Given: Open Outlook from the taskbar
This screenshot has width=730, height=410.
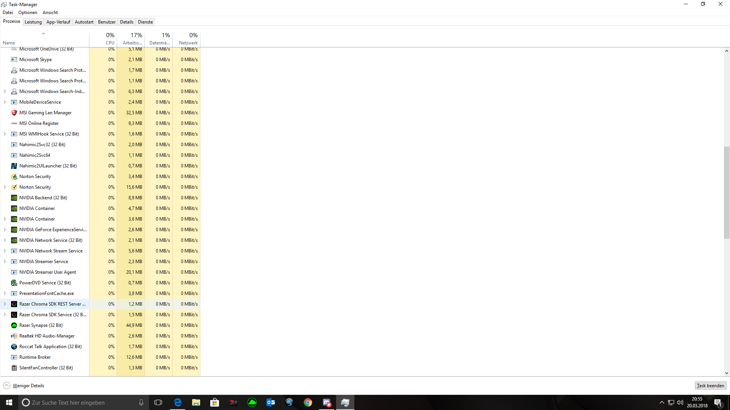Looking at the screenshot, I should pyautogui.click(x=271, y=402).
